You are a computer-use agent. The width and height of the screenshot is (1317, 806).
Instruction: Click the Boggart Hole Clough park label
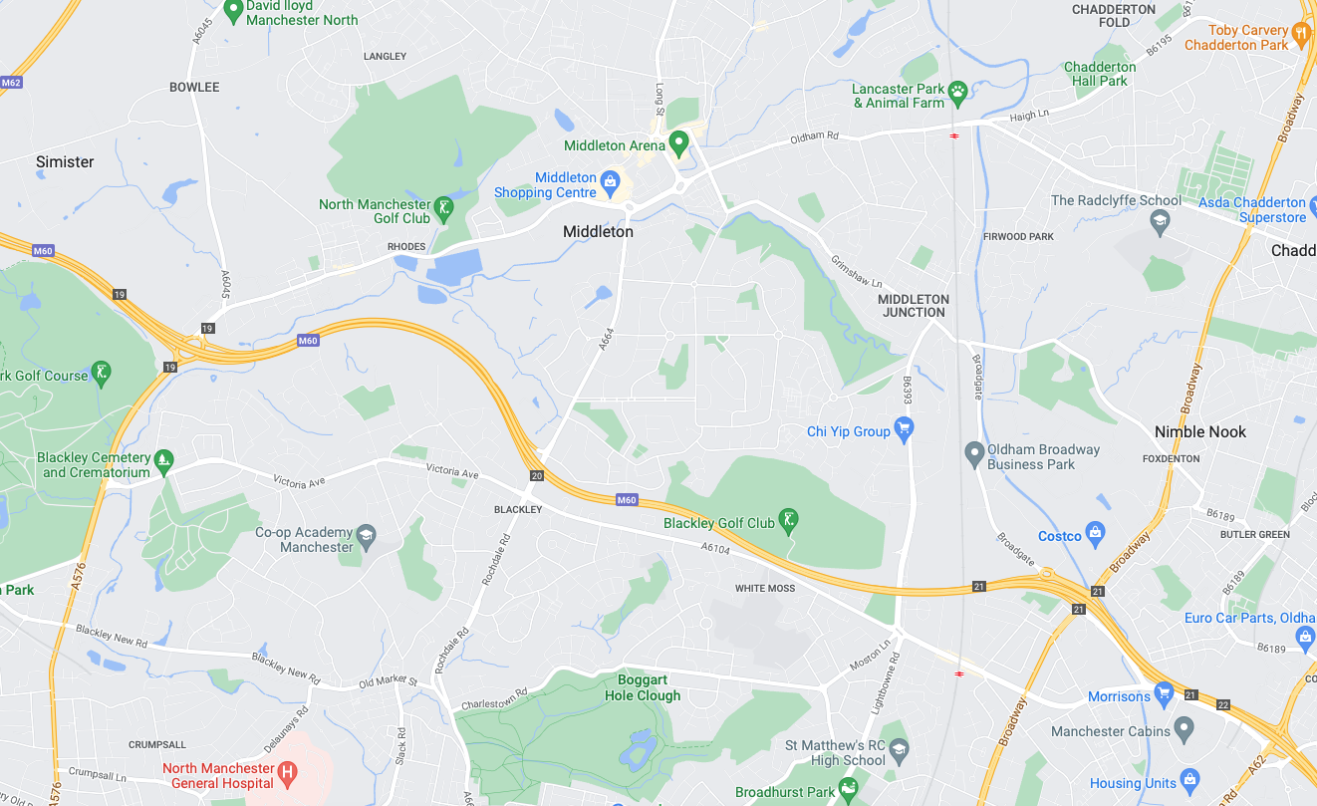coord(643,688)
